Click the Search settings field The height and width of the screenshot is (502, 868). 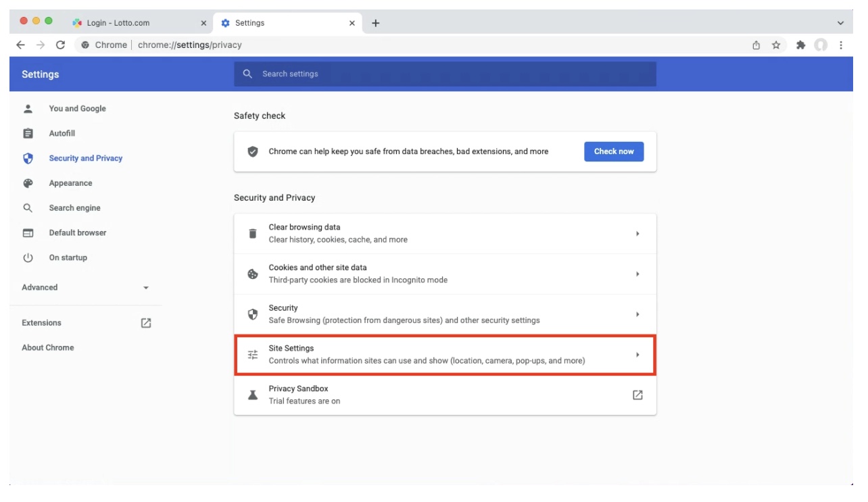click(445, 74)
